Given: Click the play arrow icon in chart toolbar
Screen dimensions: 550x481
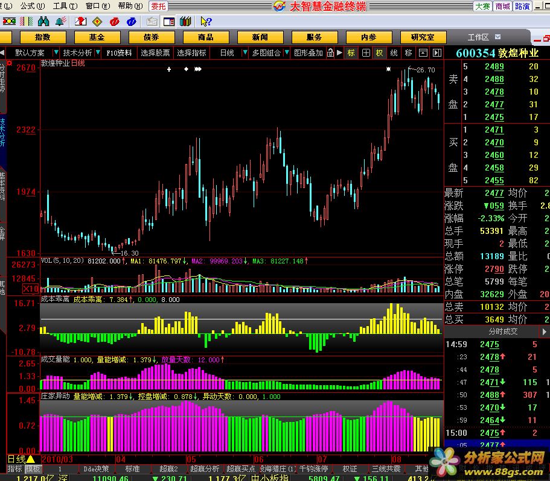Looking at the screenshot, I should (x=339, y=53).
